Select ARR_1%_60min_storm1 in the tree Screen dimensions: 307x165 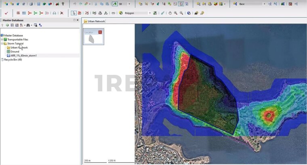click(23, 56)
